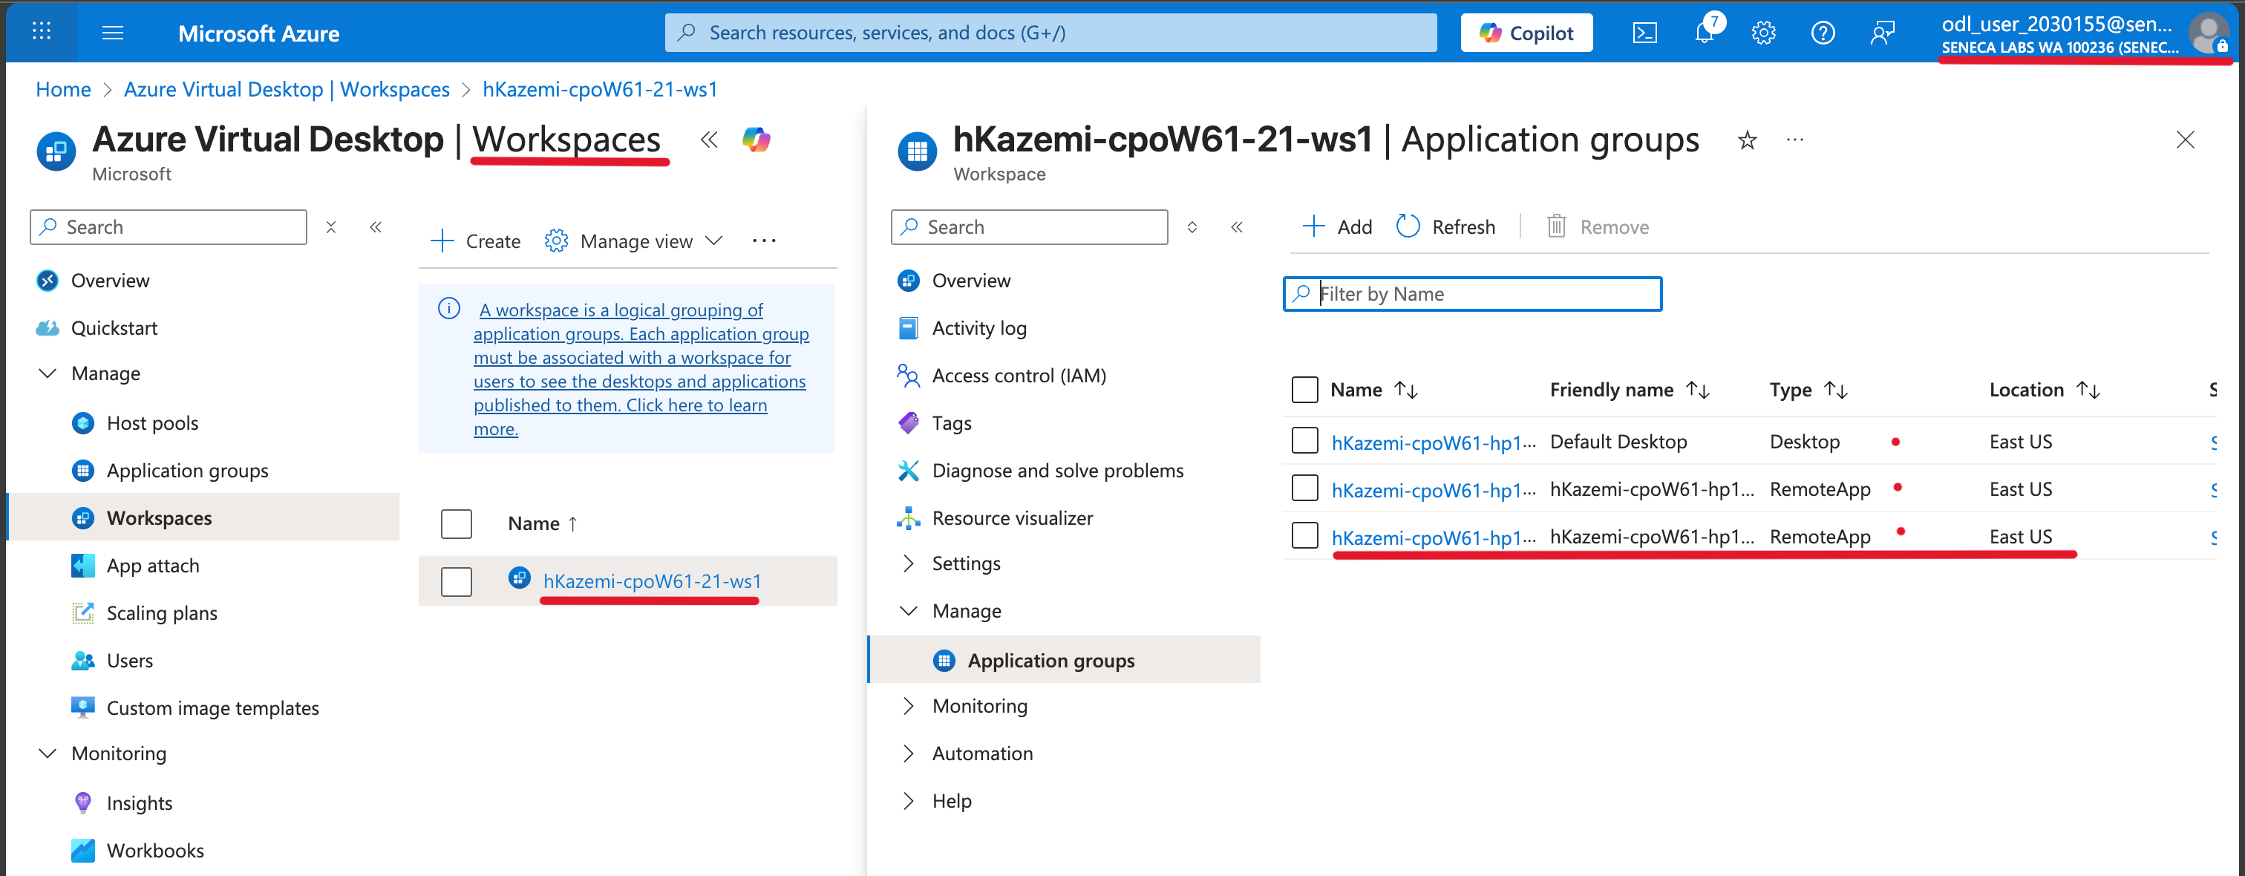Open portal settings gear
Image resolution: width=2245 pixels, height=876 pixels.
1763,33
